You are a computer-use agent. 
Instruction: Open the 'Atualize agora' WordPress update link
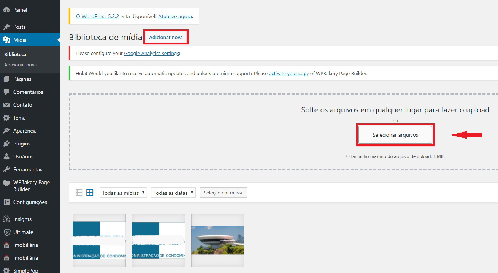pyautogui.click(x=175, y=16)
